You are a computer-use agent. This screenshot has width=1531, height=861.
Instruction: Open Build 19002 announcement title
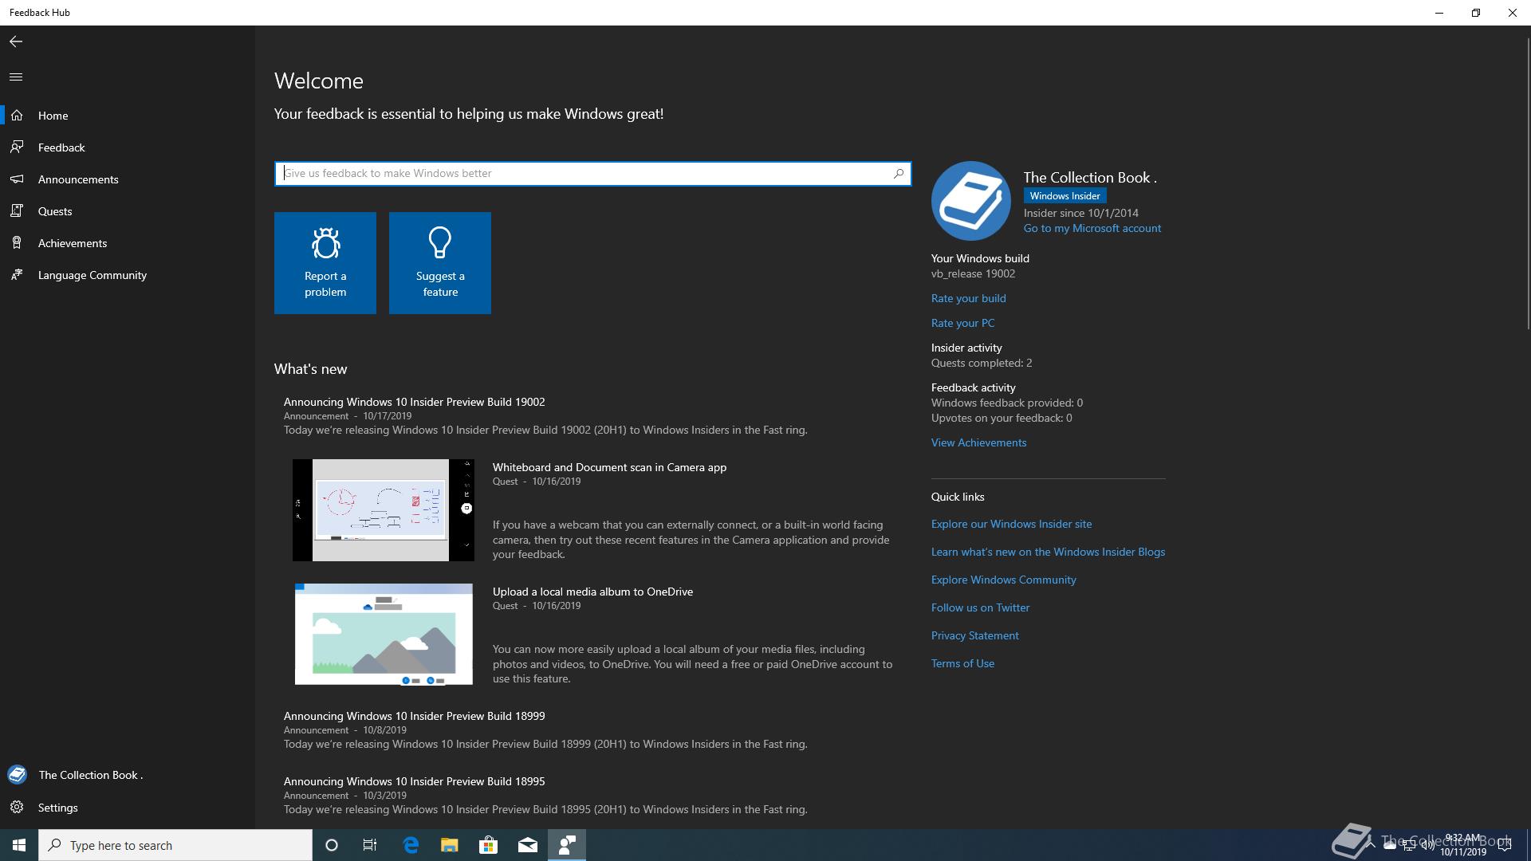pyautogui.click(x=414, y=402)
